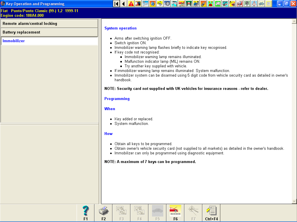Image resolution: width=297 pixels, height=222 pixels.
Task: Select the key fob toolbar icon
Action: tap(203, 3)
